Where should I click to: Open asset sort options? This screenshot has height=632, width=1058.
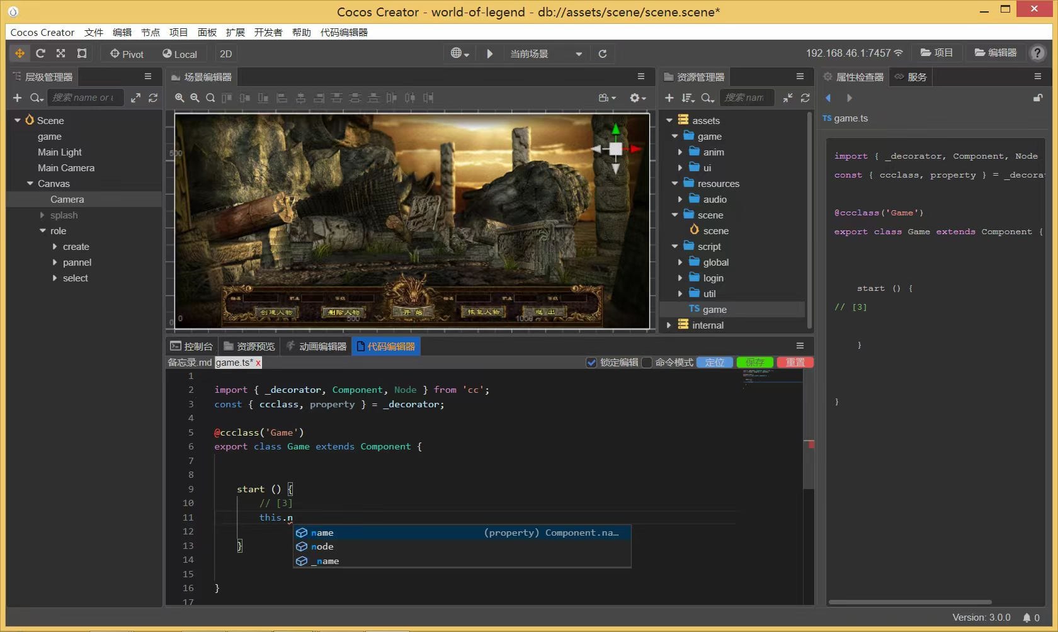point(688,98)
